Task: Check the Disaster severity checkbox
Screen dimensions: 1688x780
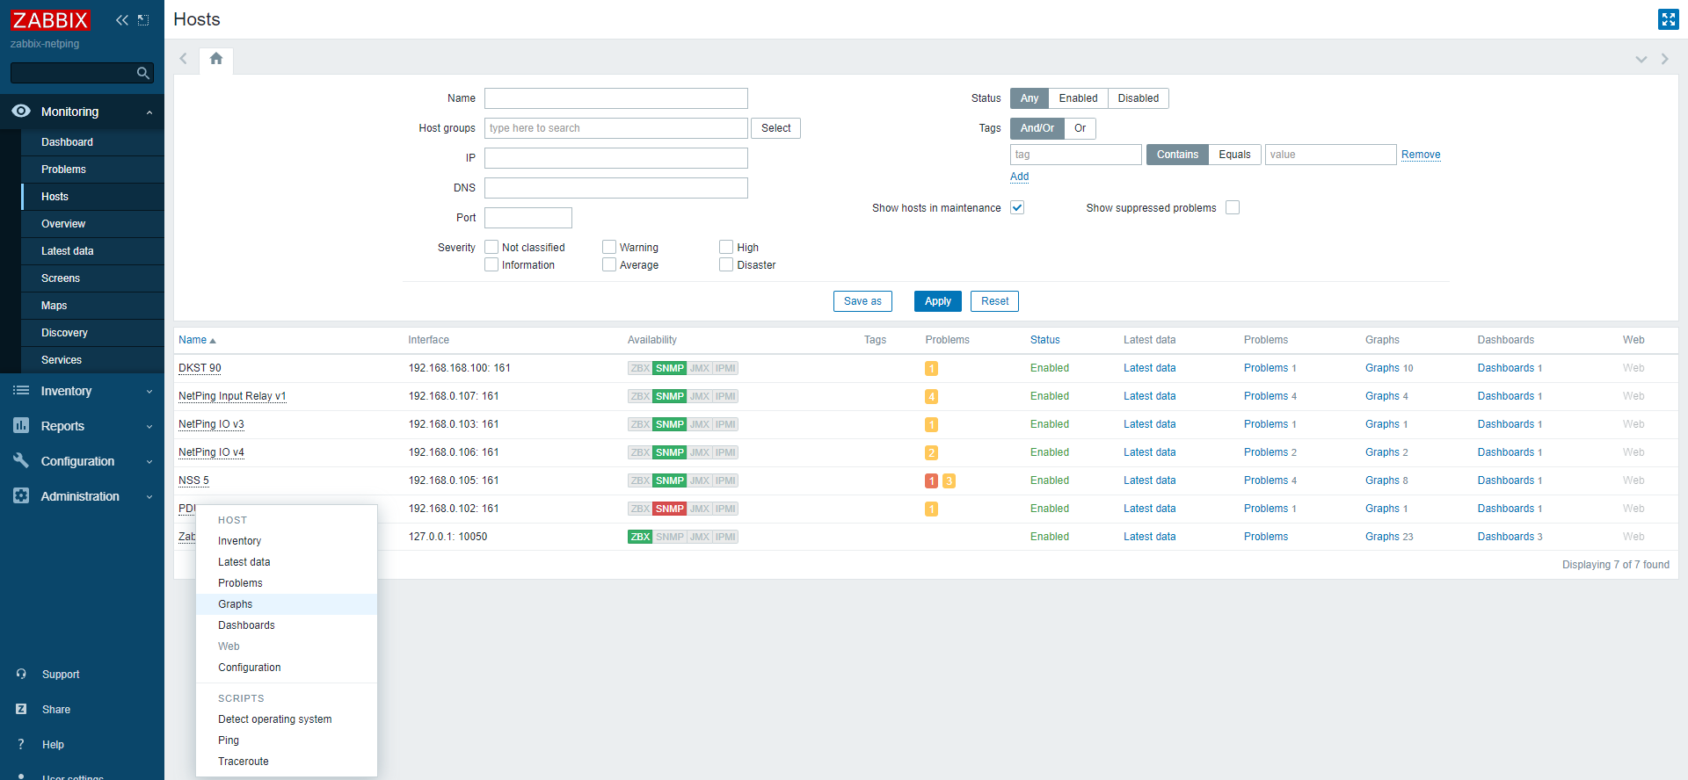Action: [x=726, y=265]
